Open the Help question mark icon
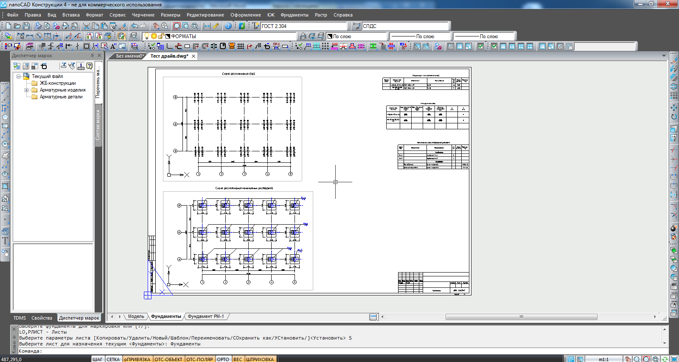Image resolution: width=679 pixels, height=362 pixels. coord(228,26)
